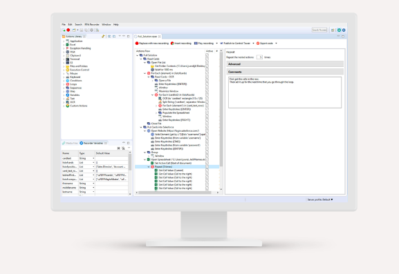
Task: Click the gear settings icon in toolbar
Action: pos(91,30)
